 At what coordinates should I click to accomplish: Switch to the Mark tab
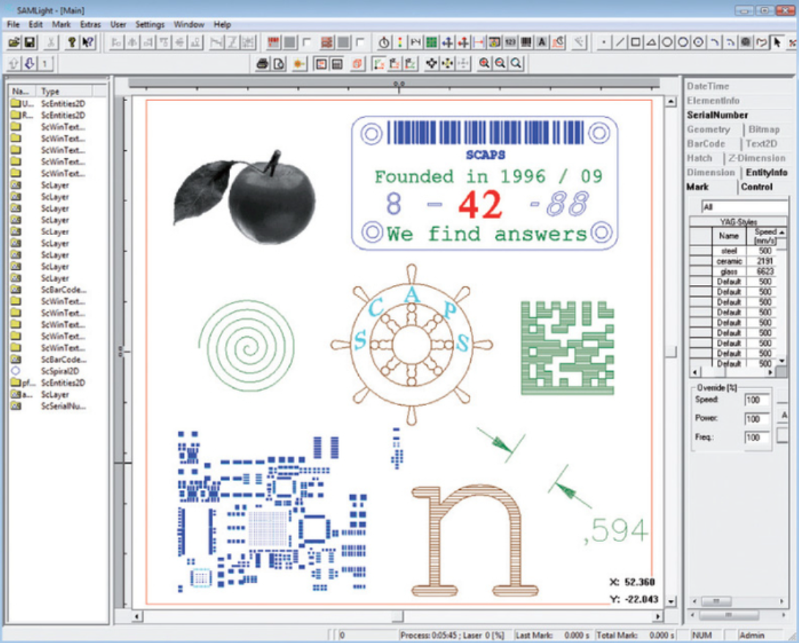click(697, 187)
